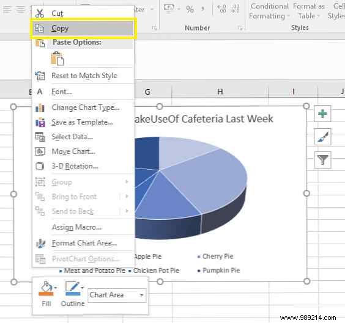345x323 pixels.
Task: Open Format Chart Area...
Action: (83, 243)
